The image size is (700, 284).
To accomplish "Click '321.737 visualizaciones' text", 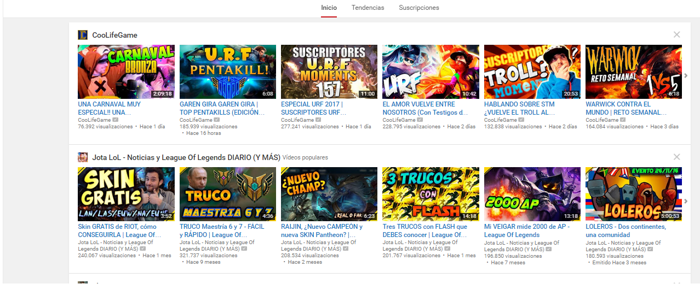I will point(209,255).
